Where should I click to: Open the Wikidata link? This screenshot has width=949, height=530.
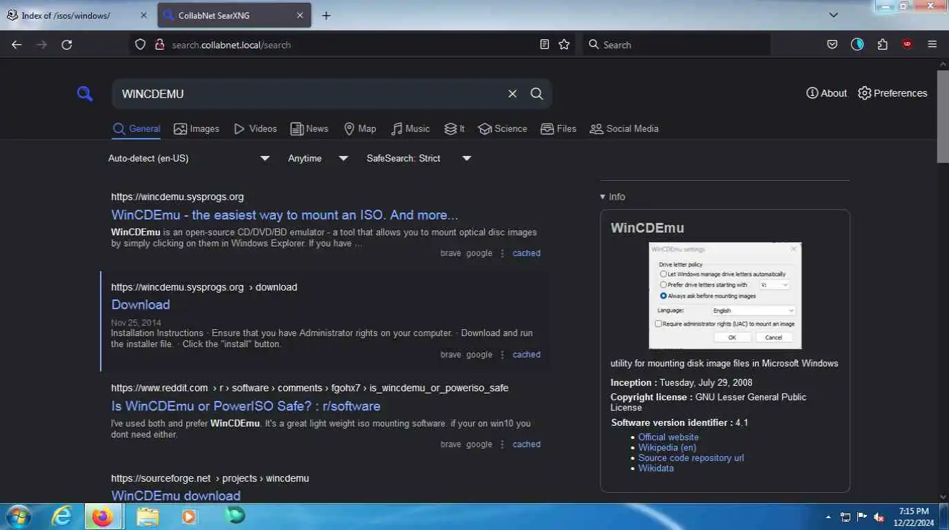pyautogui.click(x=656, y=468)
